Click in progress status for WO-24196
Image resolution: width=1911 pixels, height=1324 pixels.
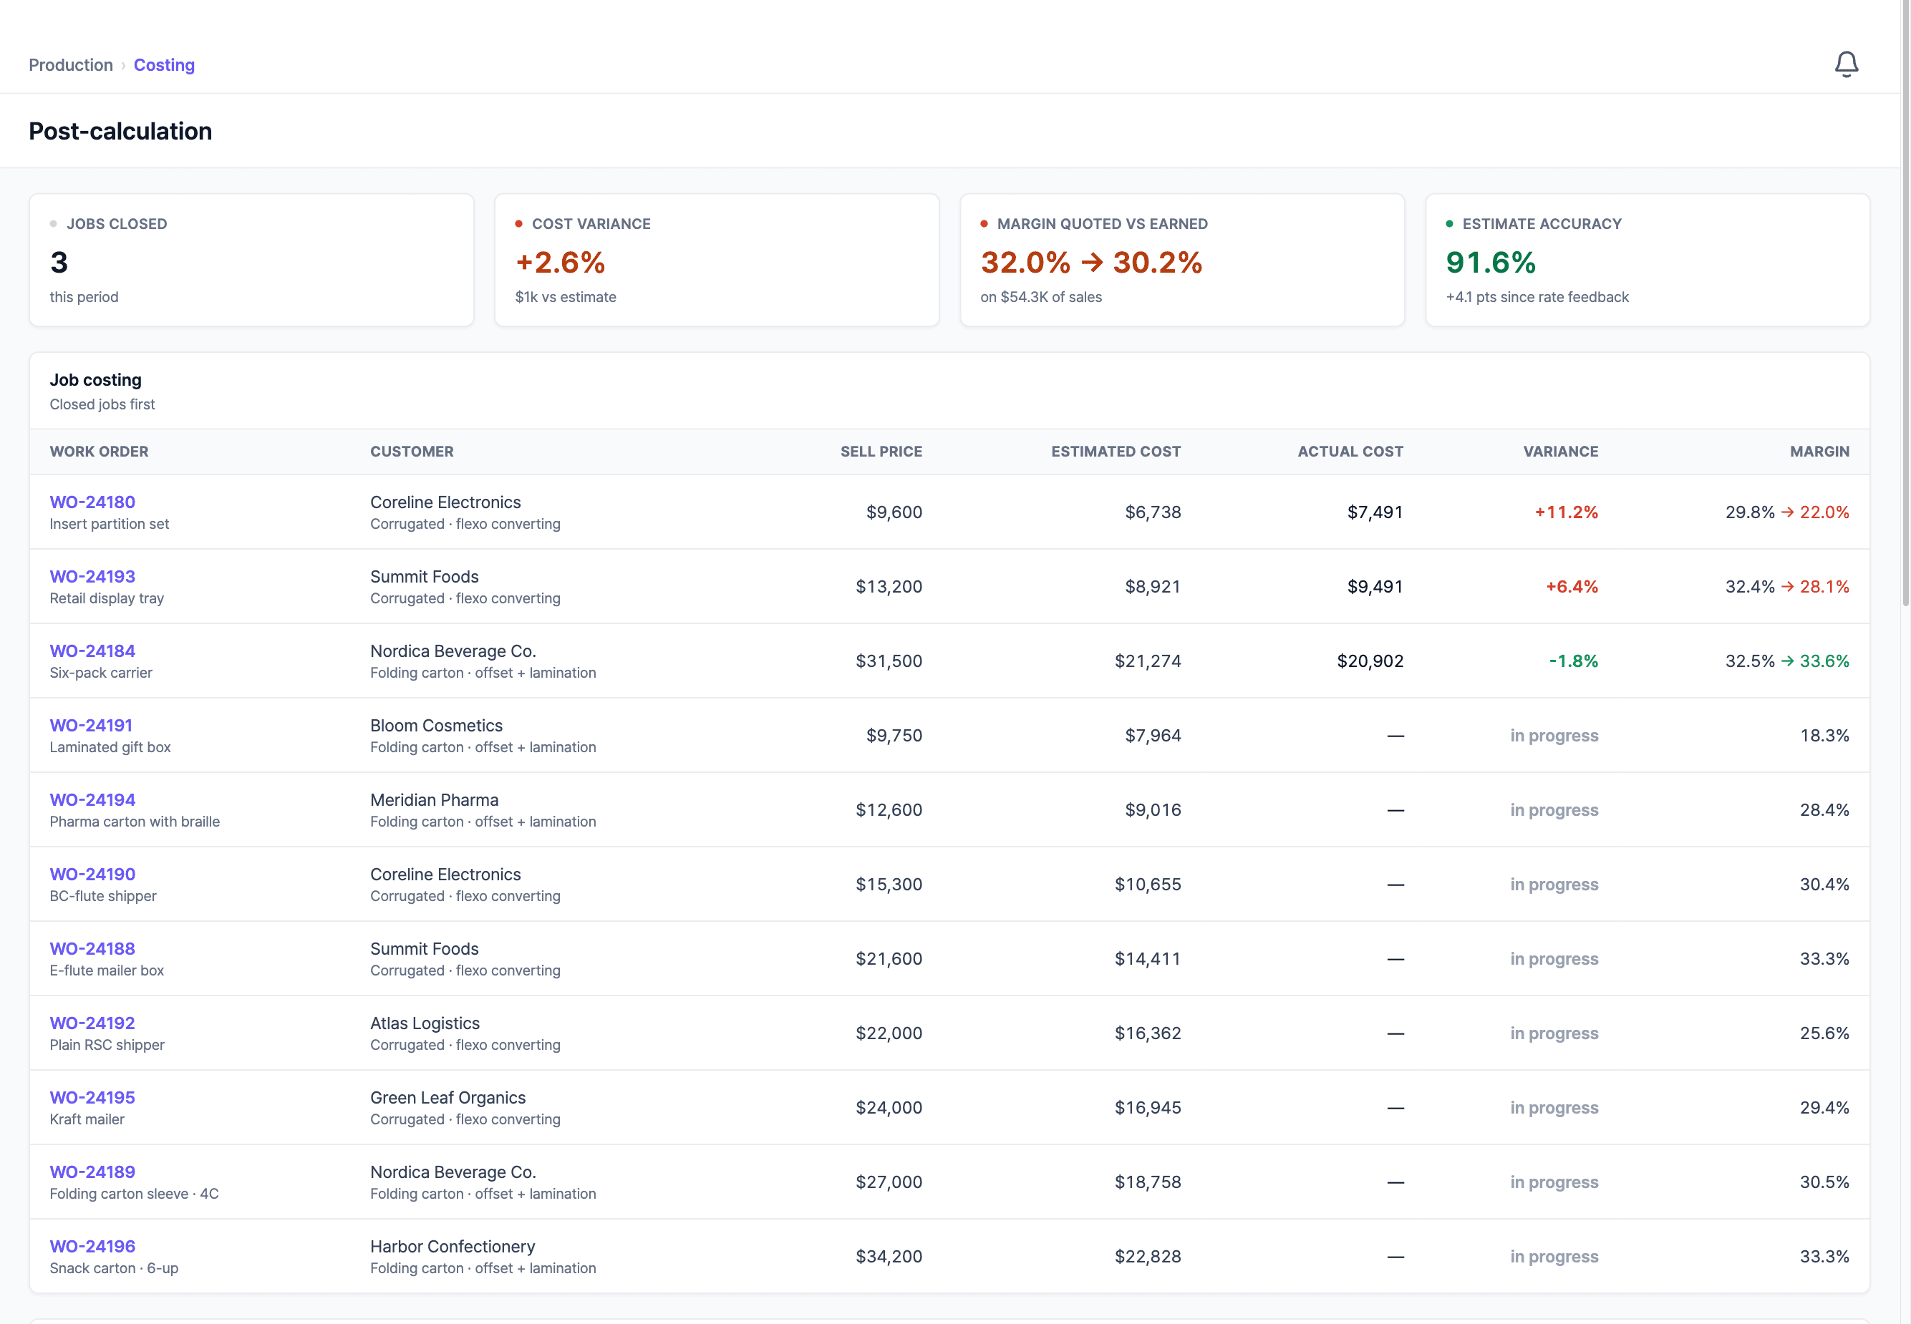click(x=1554, y=1256)
